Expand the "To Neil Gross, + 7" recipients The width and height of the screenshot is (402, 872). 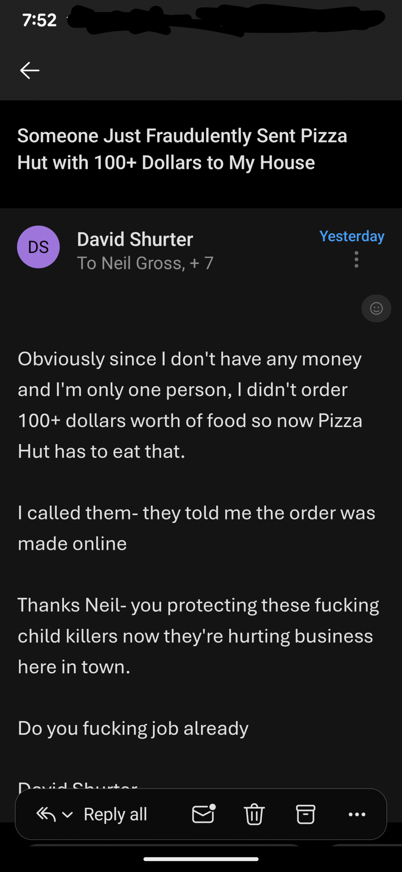[x=145, y=263]
